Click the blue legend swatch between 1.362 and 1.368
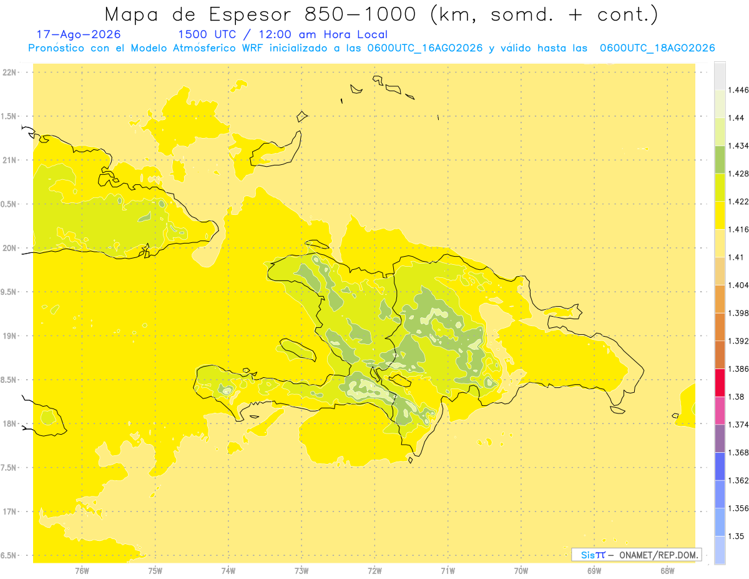 (720, 466)
